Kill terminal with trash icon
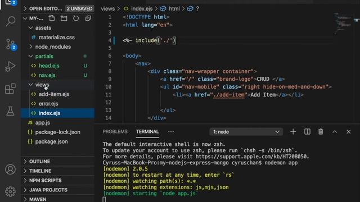The image size is (360, 202). click(x=321, y=132)
